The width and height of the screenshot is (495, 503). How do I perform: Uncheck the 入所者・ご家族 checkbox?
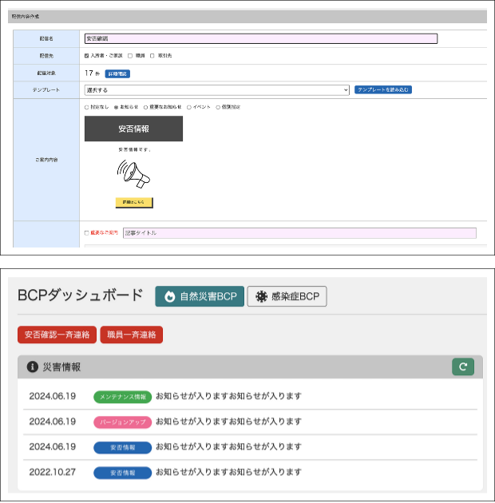87,56
